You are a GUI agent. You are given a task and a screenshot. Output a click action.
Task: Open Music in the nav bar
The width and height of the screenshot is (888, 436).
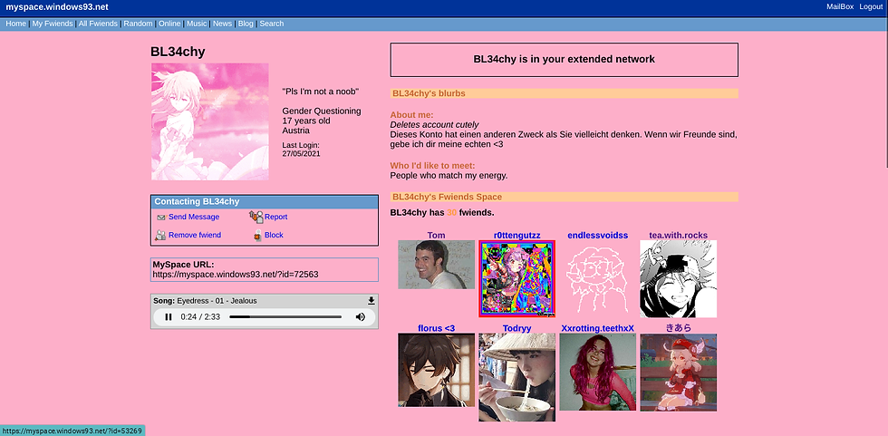pyautogui.click(x=197, y=24)
